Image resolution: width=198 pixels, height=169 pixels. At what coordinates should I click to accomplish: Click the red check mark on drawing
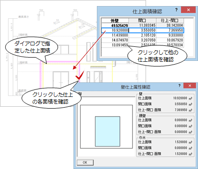pos(80,75)
